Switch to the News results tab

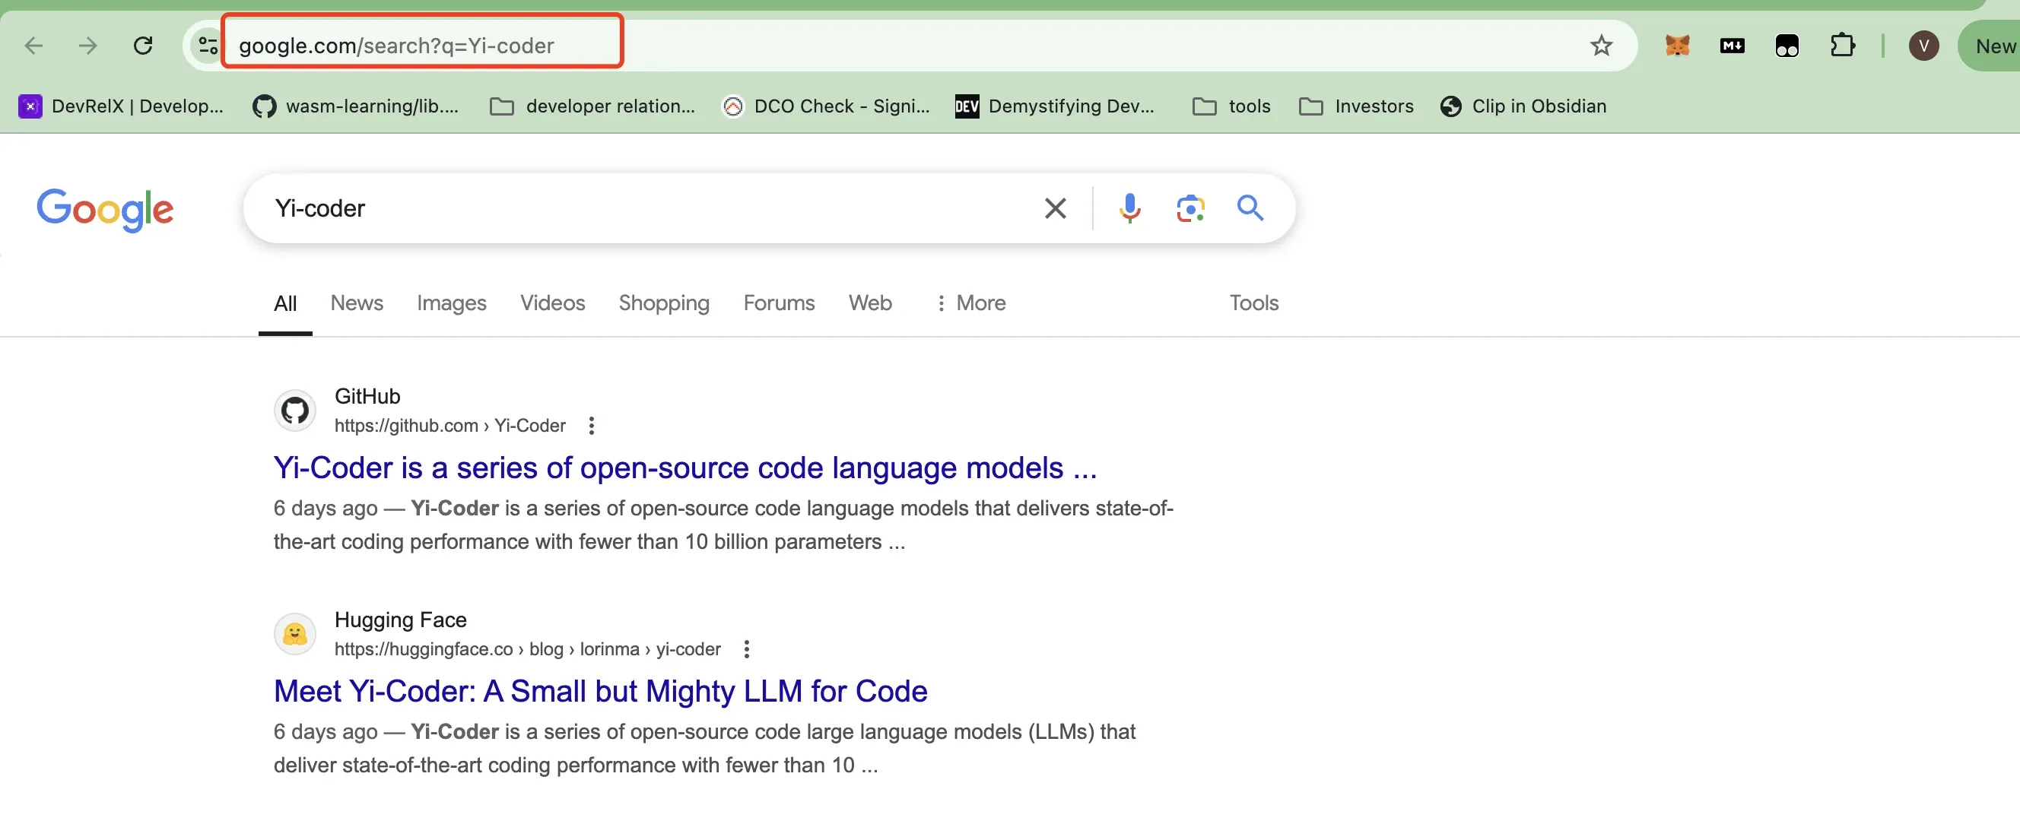[356, 303]
